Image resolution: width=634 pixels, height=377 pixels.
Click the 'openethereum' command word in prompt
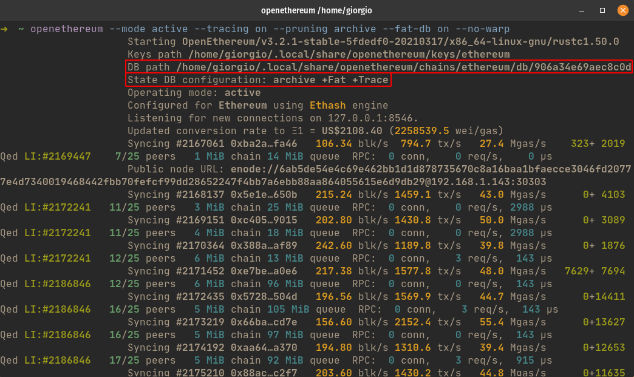point(67,29)
